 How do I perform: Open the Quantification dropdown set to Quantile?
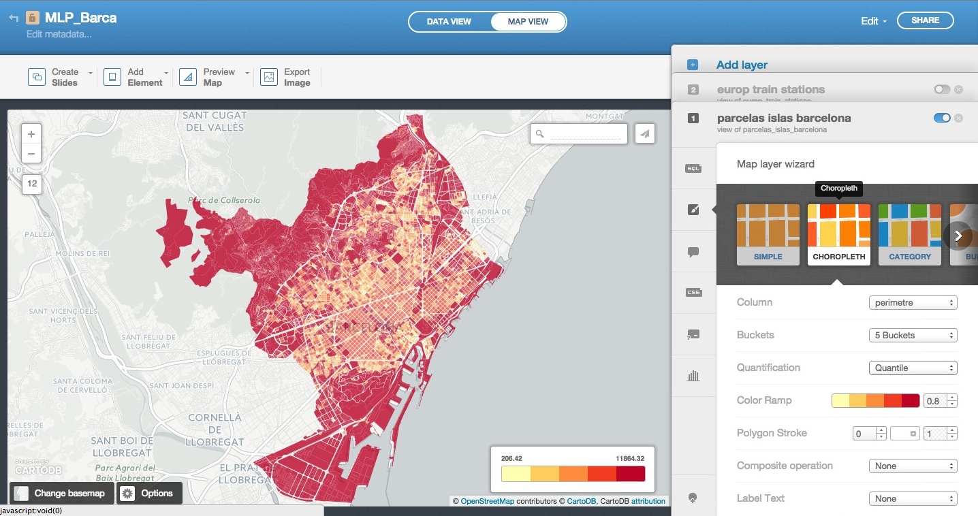tap(913, 368)
